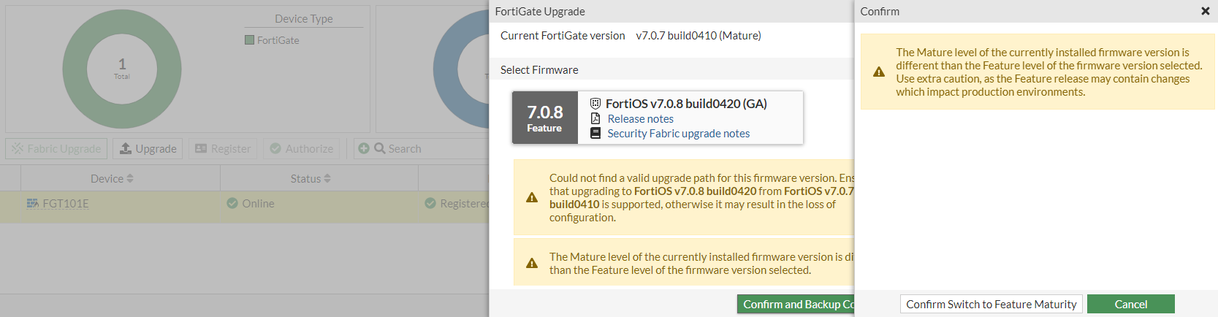Click the FortiOS firmware shield icon
The image size is (1218, 317).
coord(595,104)
